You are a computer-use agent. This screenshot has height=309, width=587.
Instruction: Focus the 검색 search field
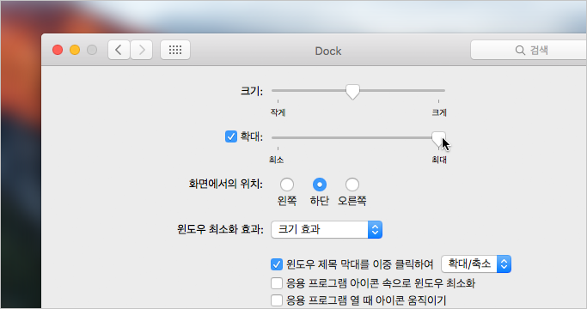pyautogui.click(x=529, y=50)
